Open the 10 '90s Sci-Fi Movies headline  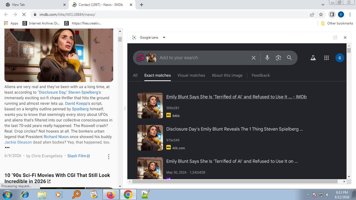[x=57, y=178]
